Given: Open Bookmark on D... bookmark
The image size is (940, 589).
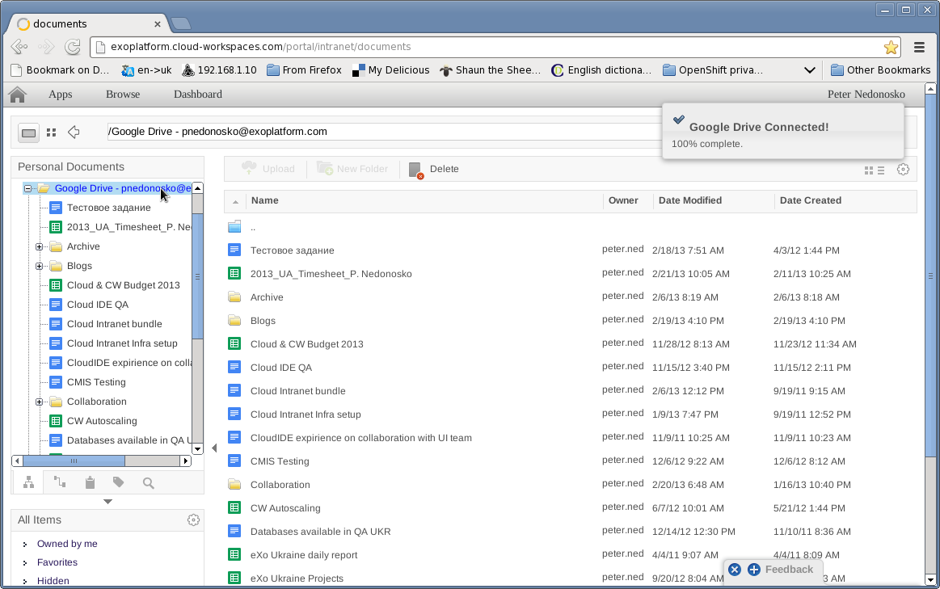Looking at the screenshot, I should [60, 70].
